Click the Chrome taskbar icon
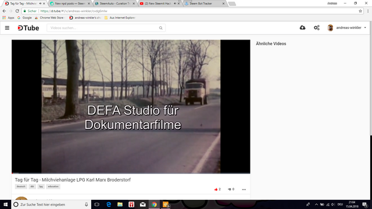Screen dimensions: 372x209 154,204
